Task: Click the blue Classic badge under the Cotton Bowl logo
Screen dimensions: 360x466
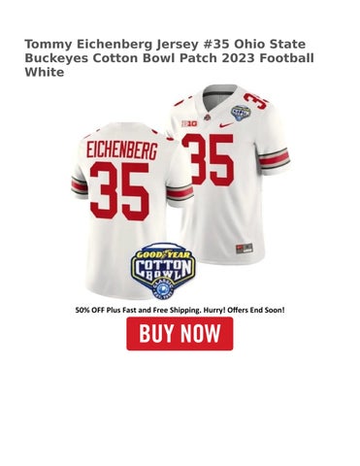Action: pos(163,289)
